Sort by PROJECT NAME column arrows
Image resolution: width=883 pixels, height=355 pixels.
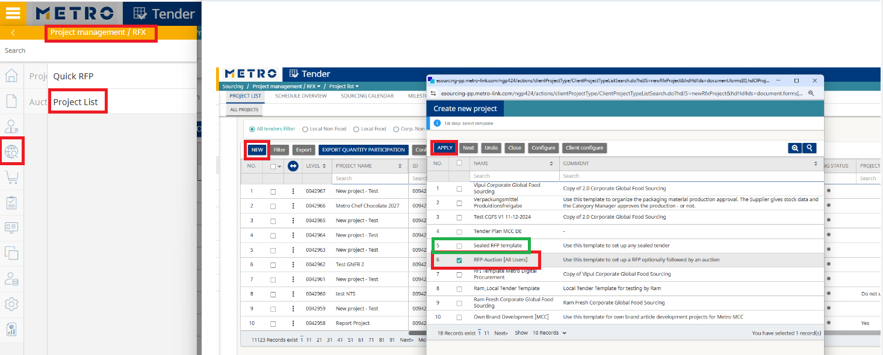click(400, 166)
